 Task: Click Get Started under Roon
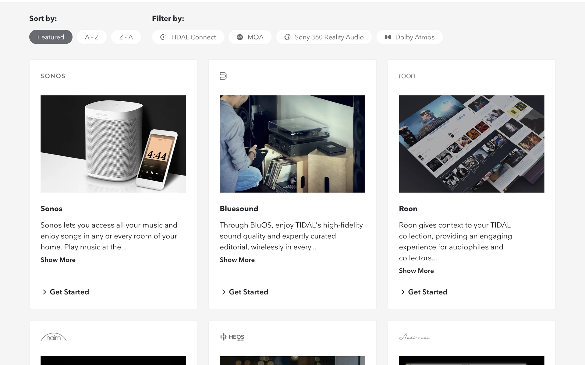[x=427, y=292]
